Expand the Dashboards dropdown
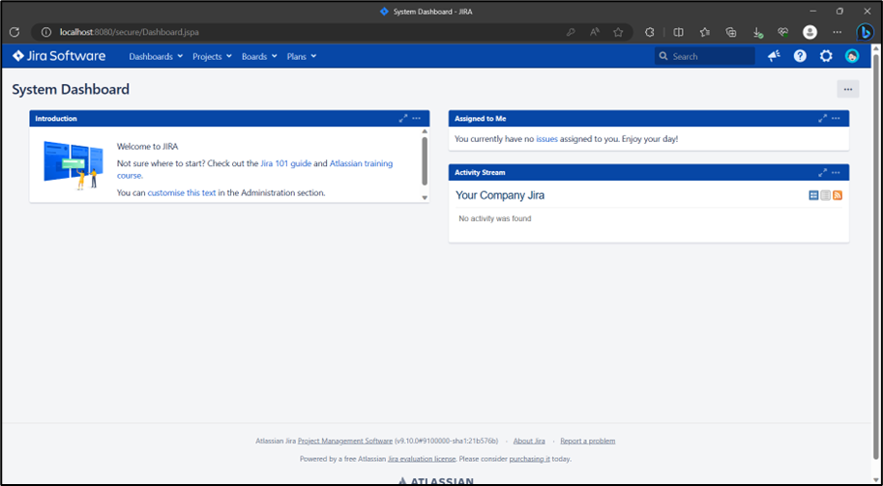The image size is (883, 486). point(156,56)
